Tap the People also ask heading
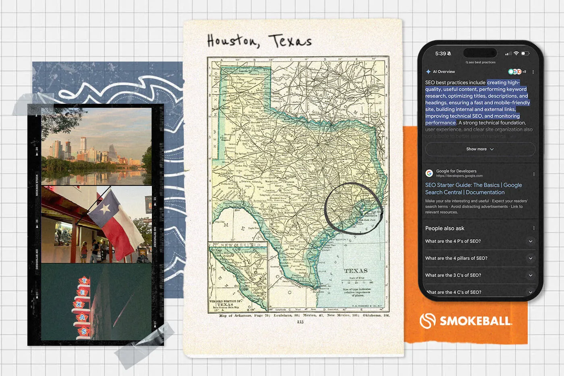 point(445,228)
